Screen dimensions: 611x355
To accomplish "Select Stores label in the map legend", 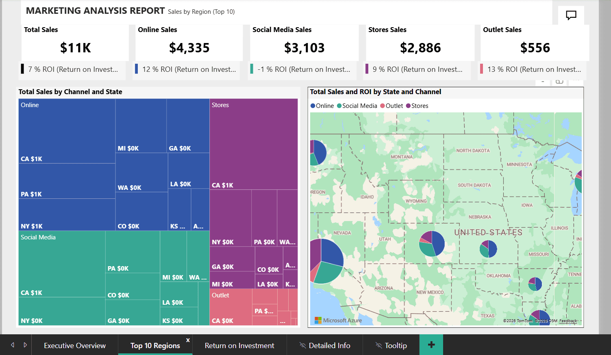I will click(x=420, y=106).
